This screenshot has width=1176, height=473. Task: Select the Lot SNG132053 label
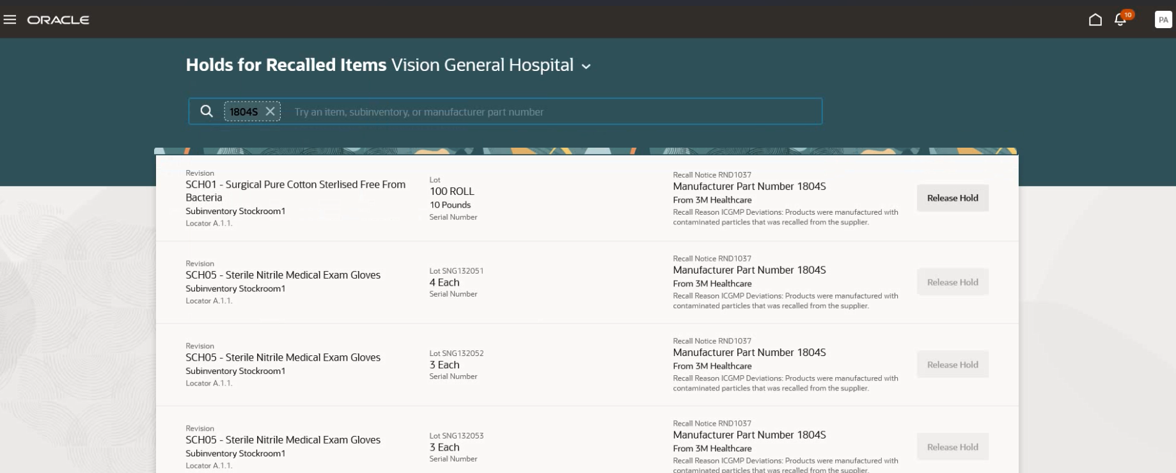456,435
